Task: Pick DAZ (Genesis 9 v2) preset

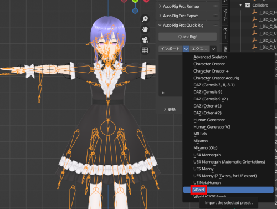Action: click(211, 99)
